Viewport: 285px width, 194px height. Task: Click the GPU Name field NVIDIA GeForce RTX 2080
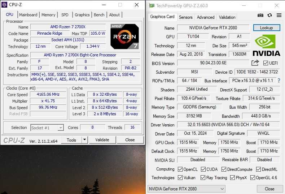pos(213,28)
